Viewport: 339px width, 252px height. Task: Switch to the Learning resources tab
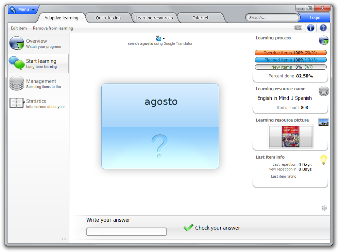click(154, 18)
